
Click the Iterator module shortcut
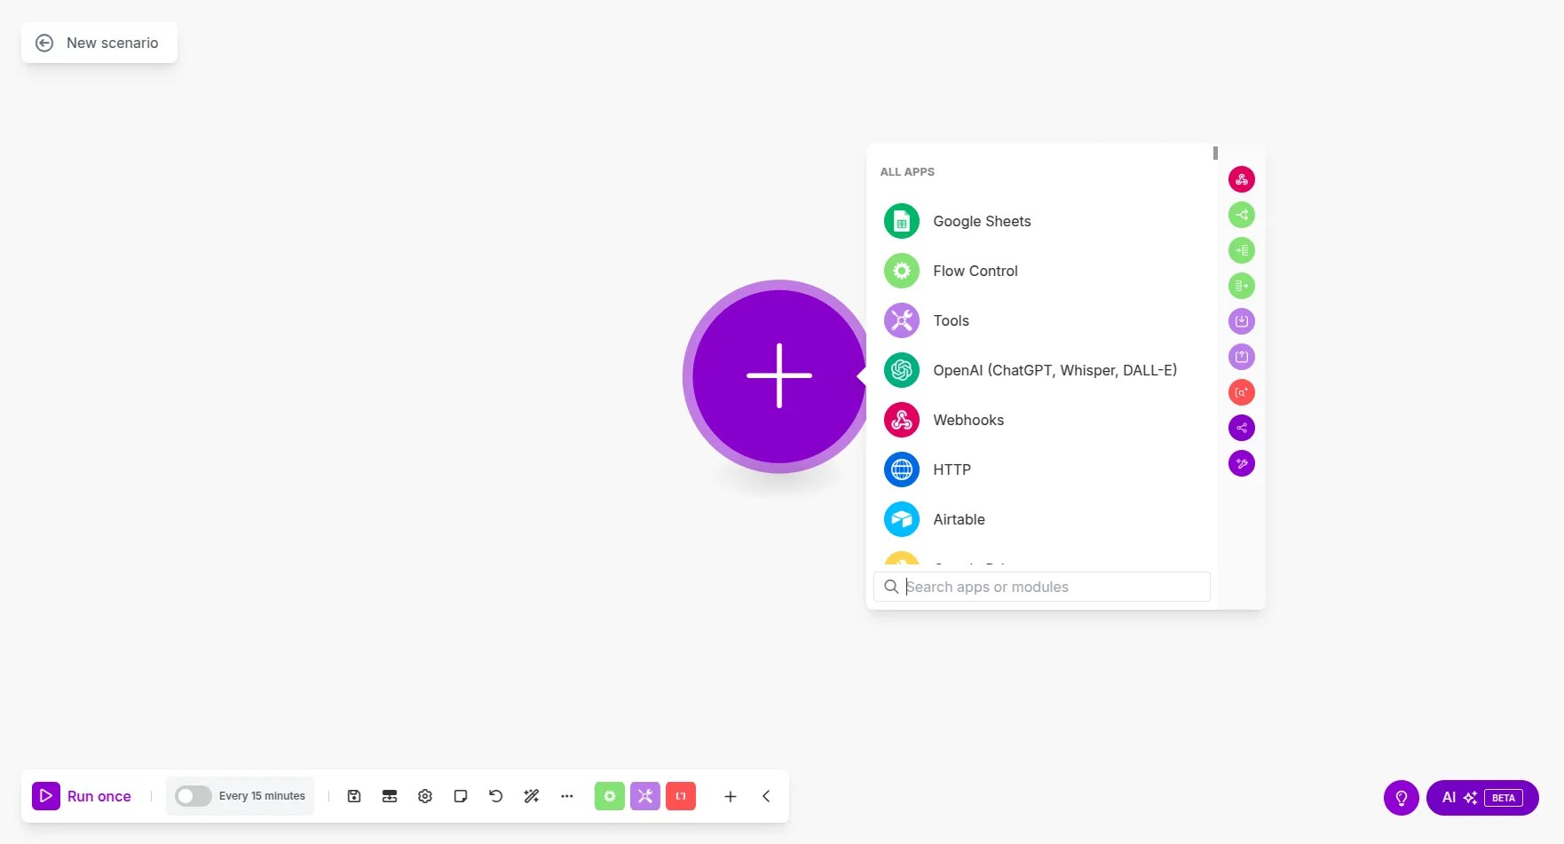1242,250
